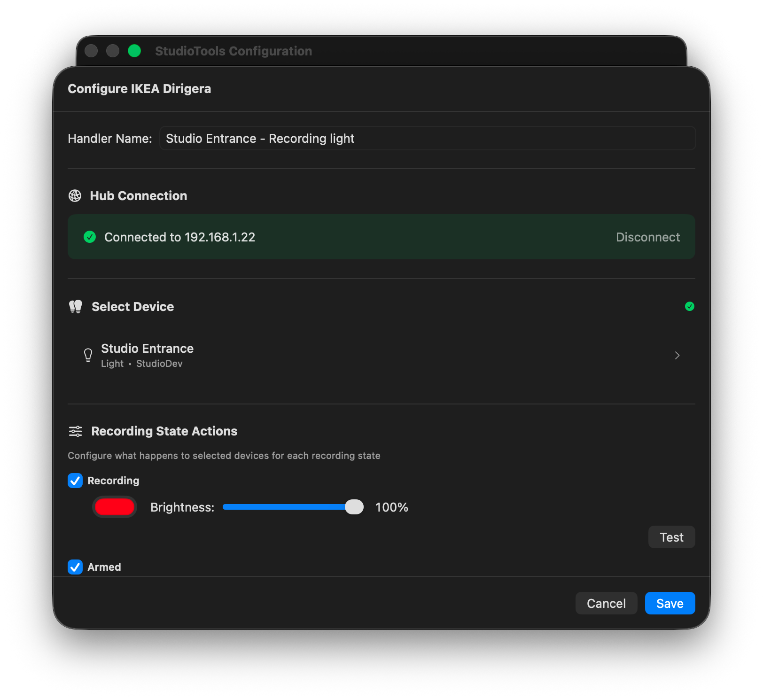Click the green checkmark on the connection banner
The height and width of the screenshot is (699, 763).
[x=90, y=237]
